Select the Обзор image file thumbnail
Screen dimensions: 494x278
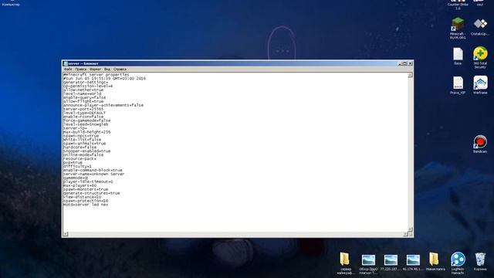click(368, 263)
